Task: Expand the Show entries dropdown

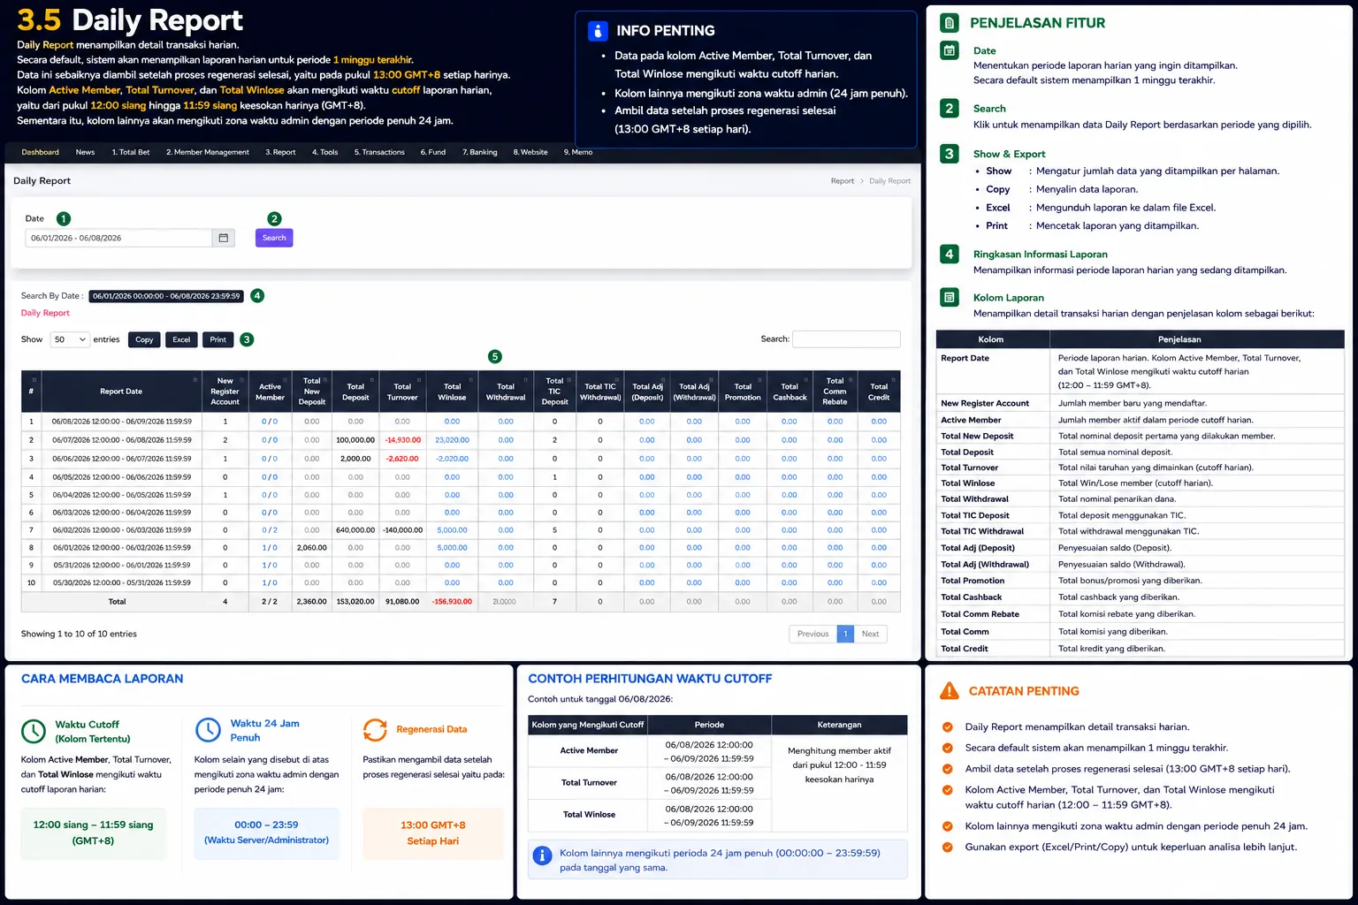Action: click(x=70, y=339)
